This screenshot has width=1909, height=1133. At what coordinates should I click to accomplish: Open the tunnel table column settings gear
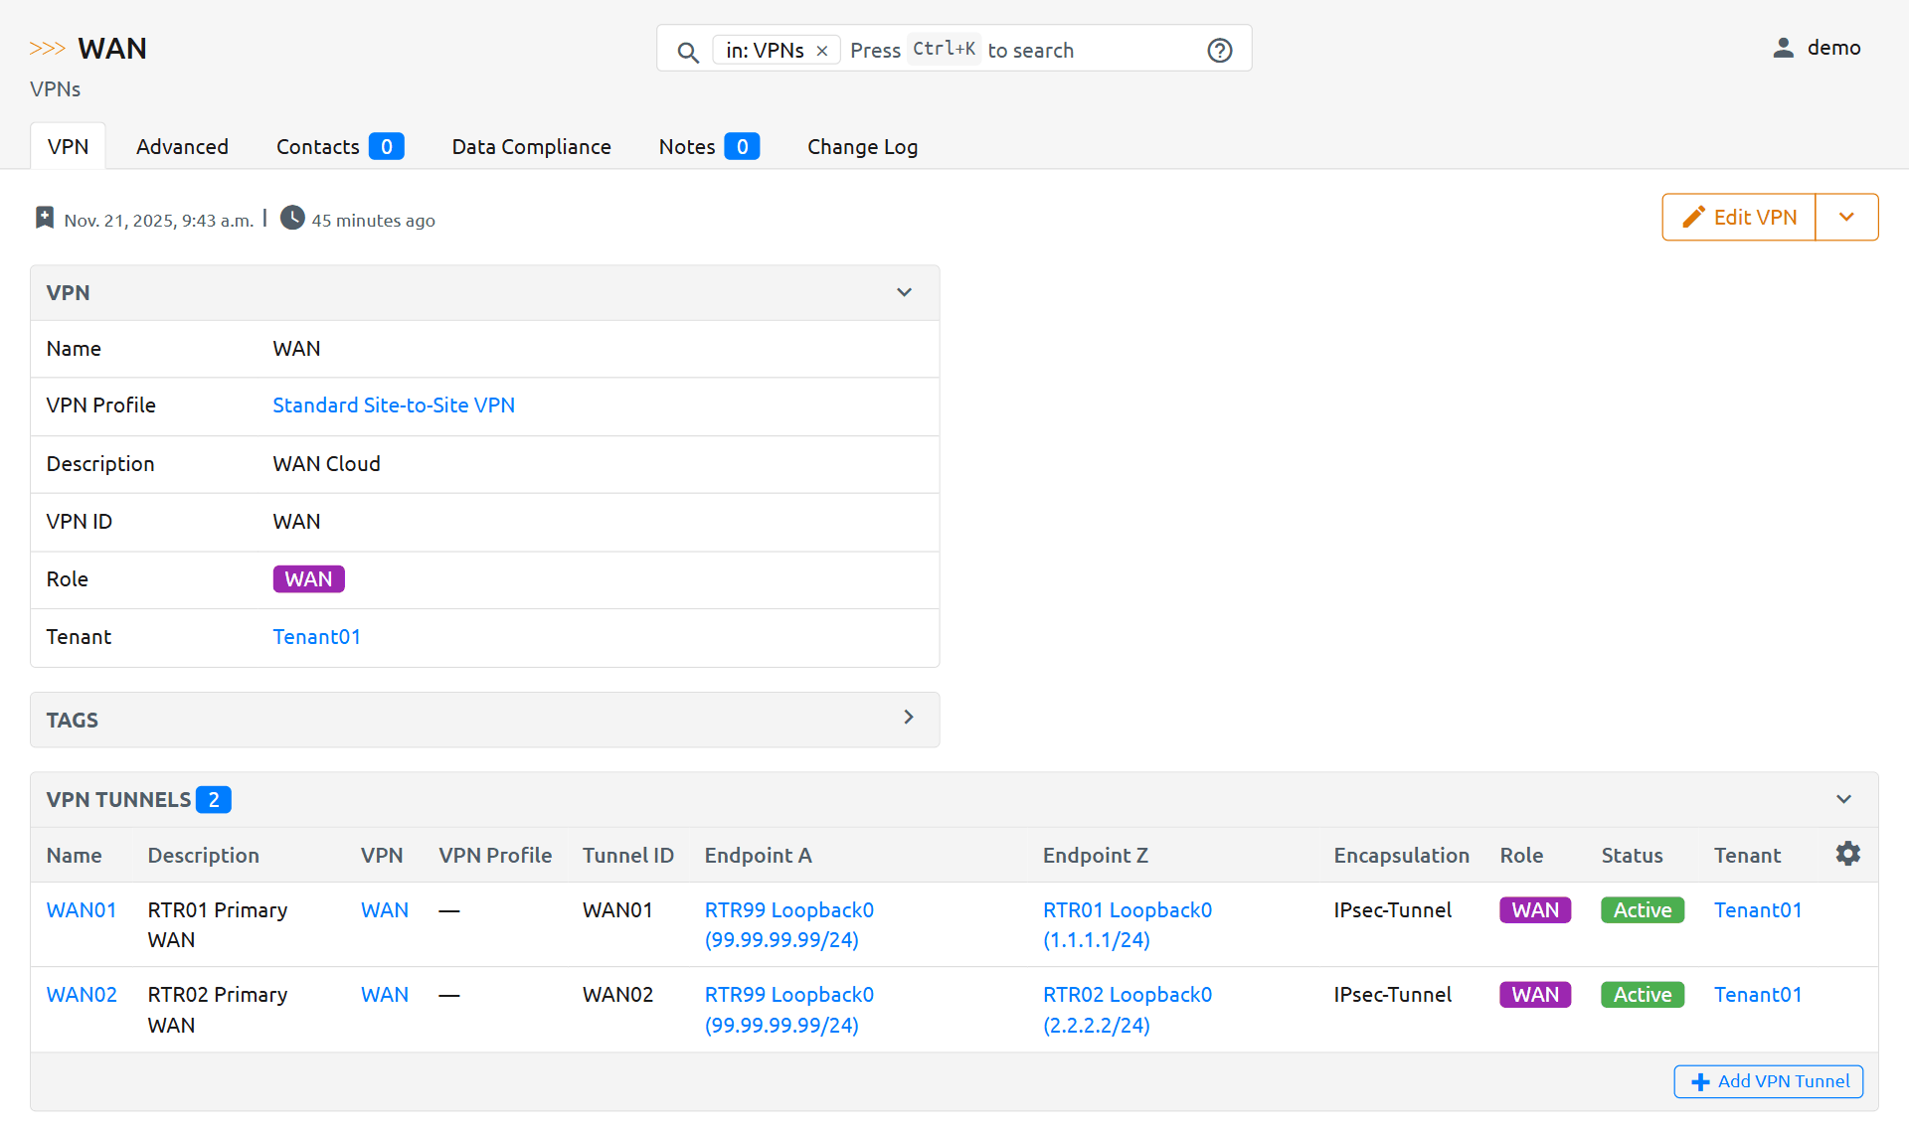(1848, 853)
